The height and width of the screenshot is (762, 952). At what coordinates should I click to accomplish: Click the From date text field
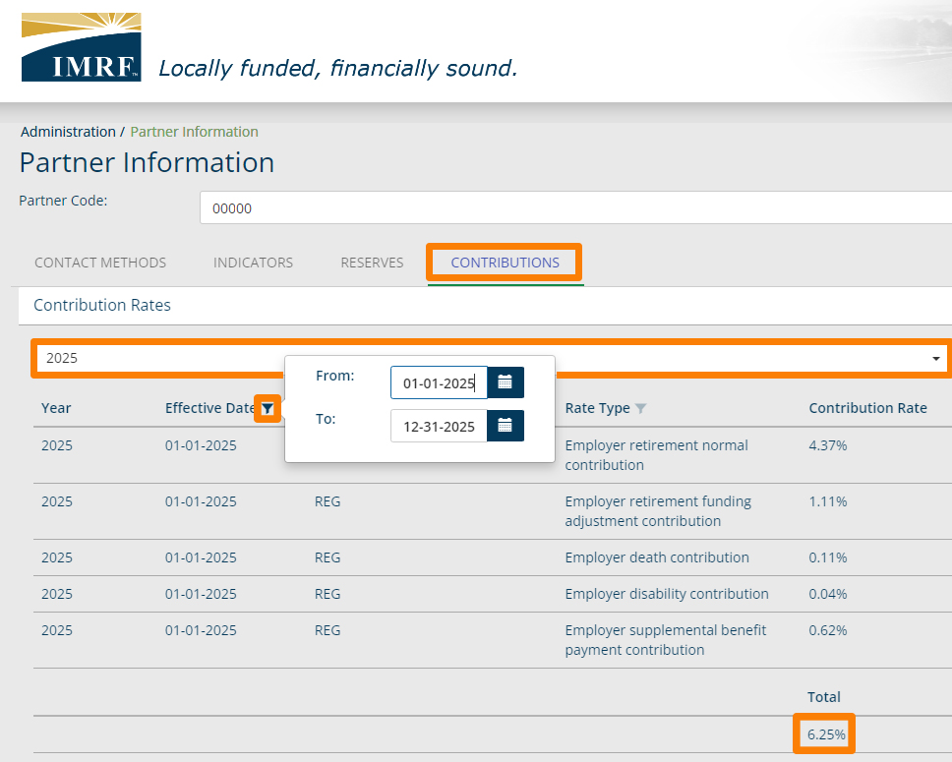point(439,382)
